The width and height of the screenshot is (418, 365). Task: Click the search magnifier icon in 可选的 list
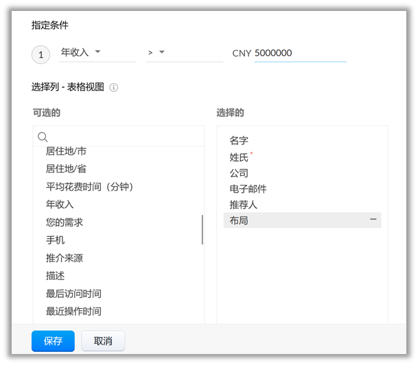[43, 136]
